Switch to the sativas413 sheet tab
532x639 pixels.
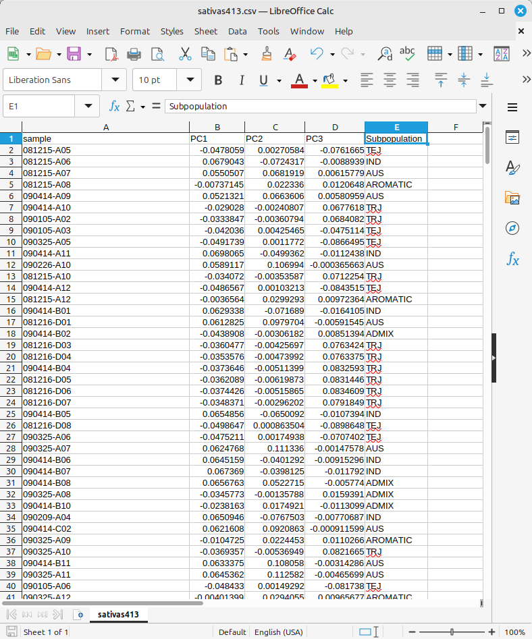point(119,614)
